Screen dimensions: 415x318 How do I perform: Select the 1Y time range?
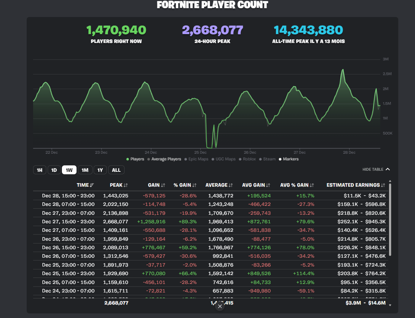100,170
